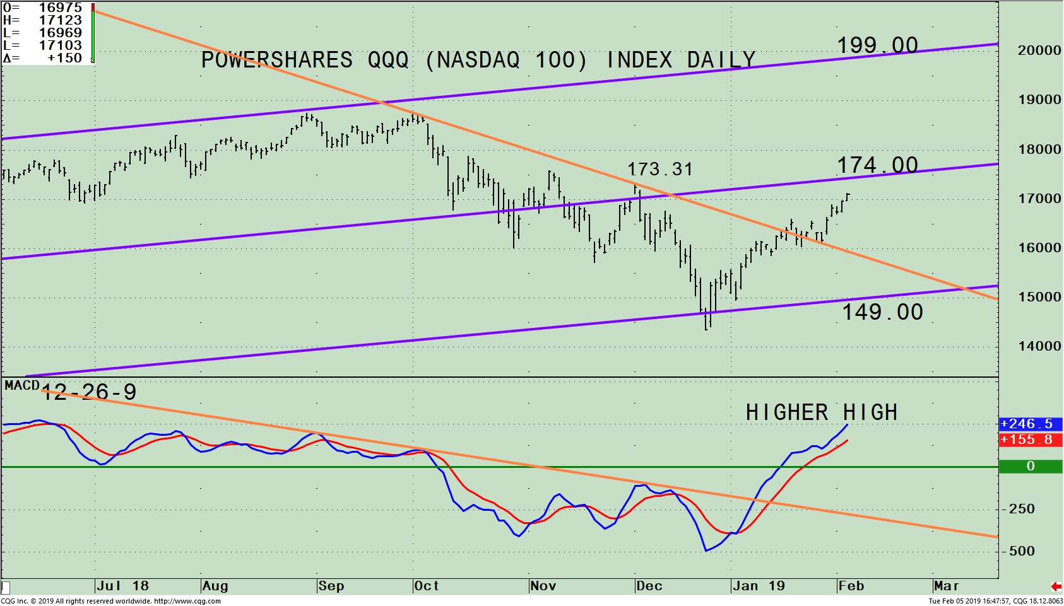
Task: Click the CQG Inc. copyright notice
Action: (x=76, y=601)
